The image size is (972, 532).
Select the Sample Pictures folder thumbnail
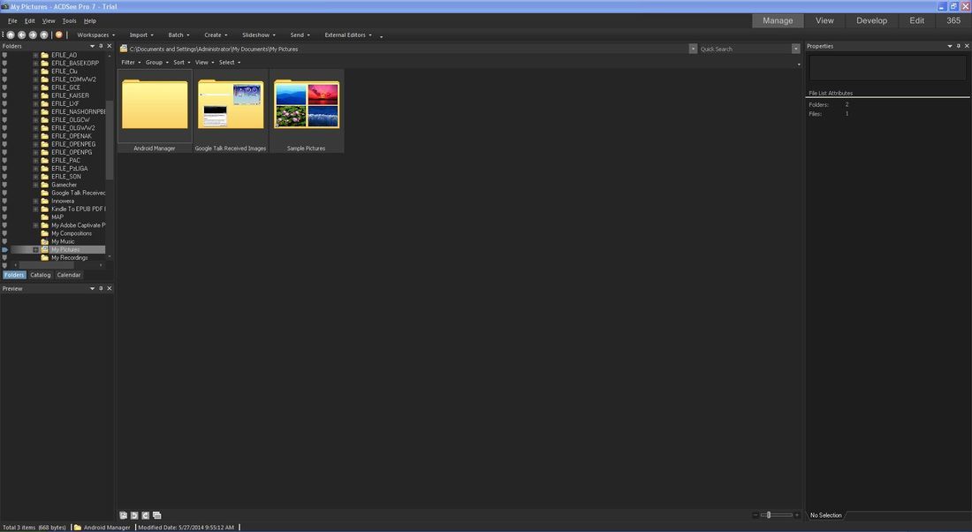306,103
